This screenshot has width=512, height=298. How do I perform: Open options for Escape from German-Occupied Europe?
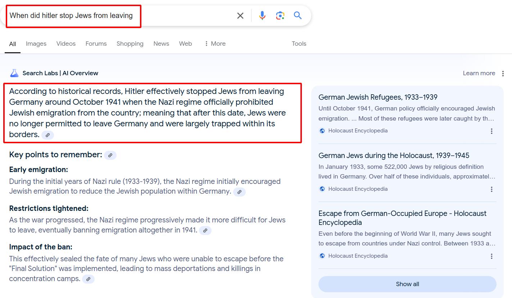click(491, 256)
